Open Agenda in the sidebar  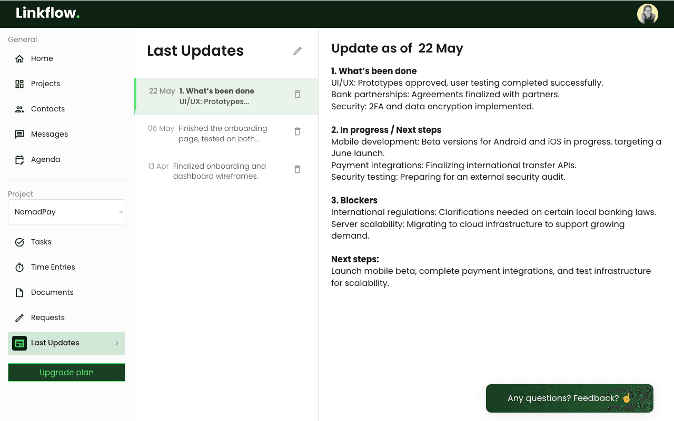pos(66,159)
